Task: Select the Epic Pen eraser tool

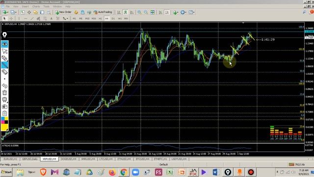Action: pos(4,72)
